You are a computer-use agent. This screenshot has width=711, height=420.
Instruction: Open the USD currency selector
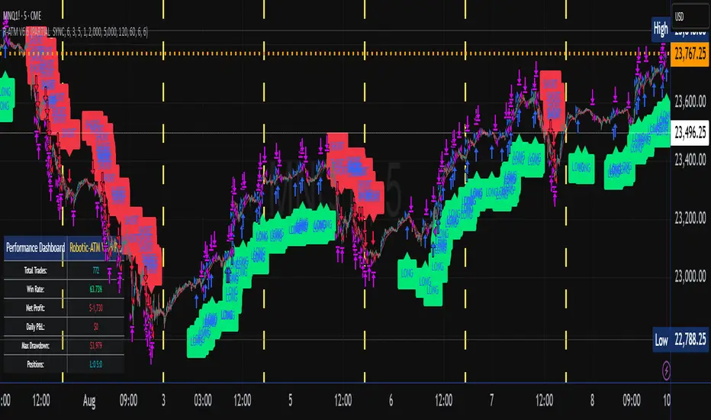point(689,17)
